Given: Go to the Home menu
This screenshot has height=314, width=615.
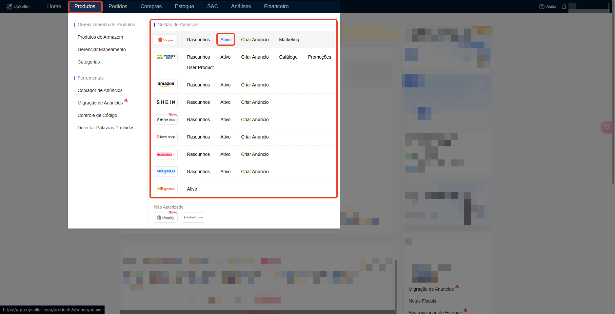Looking at the screenshot, I should click(54, 7).
